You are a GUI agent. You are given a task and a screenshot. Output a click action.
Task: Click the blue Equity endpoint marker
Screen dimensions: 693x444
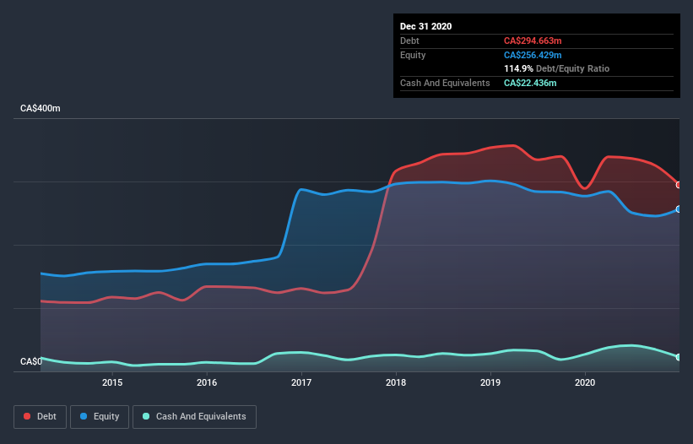tap(679, 209)
